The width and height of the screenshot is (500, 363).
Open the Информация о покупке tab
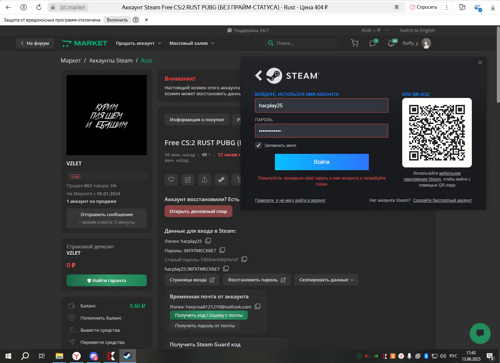pyautogui.click(x=197, y=119)
